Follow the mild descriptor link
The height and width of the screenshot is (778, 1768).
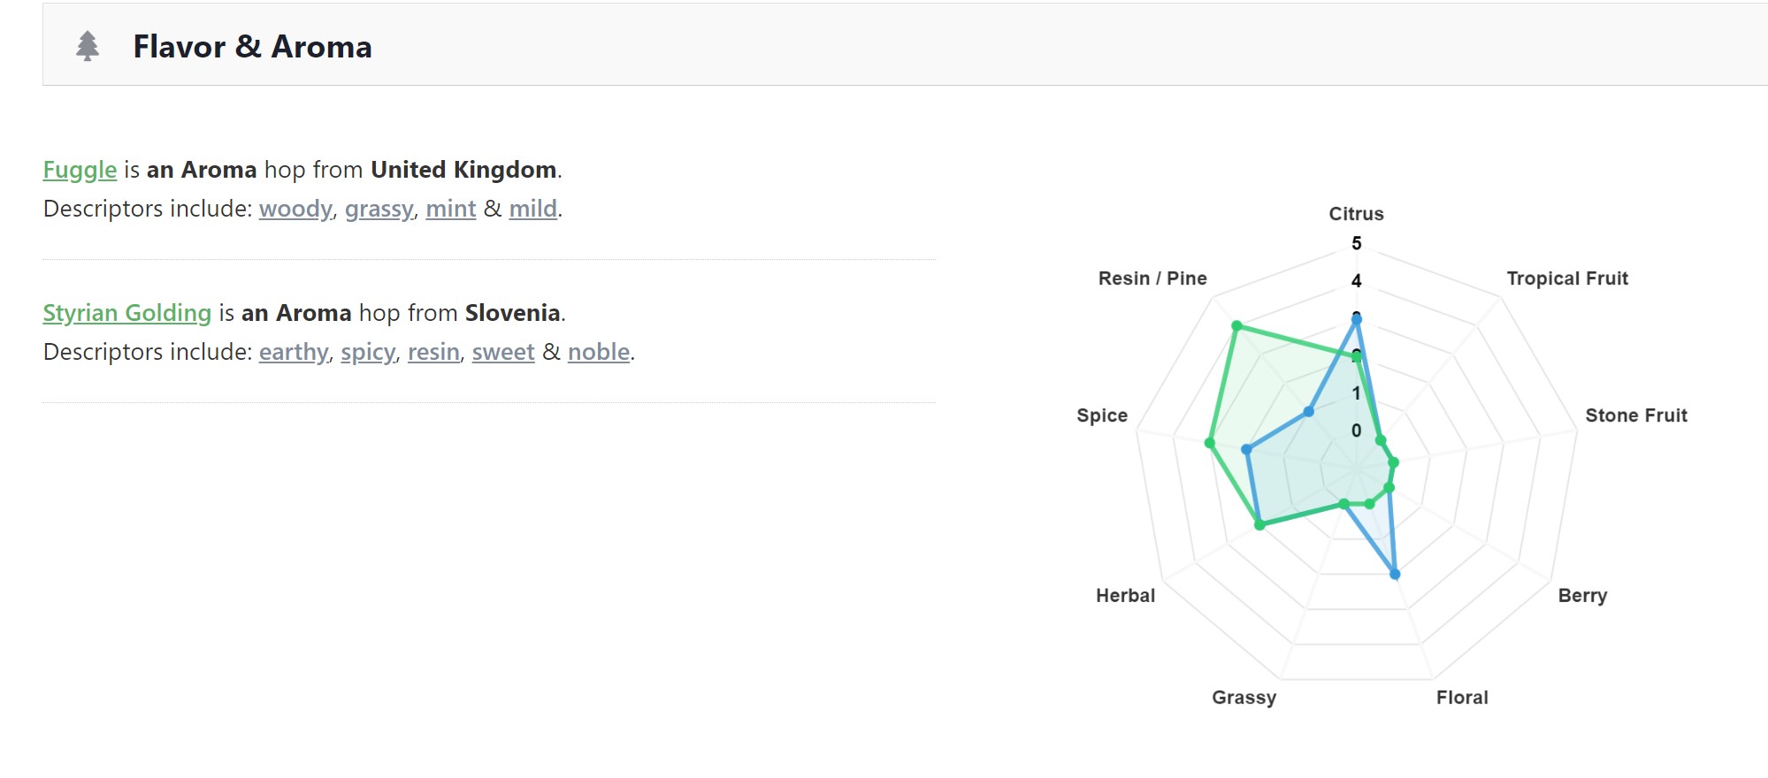533,209
